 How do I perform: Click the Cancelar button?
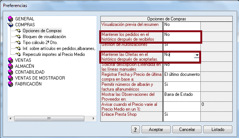point(187,129)
